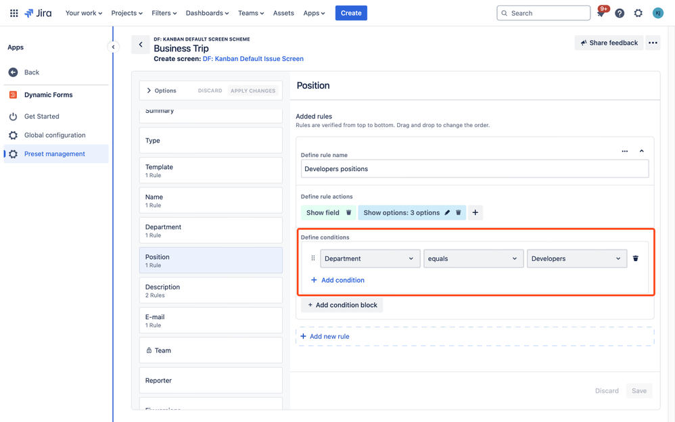Open the equals operator dropdown
The width and height of the screenshot is (675, 422).
(x=473, y=258)
